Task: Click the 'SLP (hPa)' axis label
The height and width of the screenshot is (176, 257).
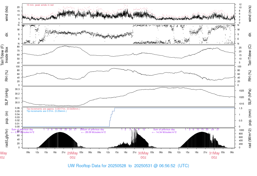Action: 250,97
